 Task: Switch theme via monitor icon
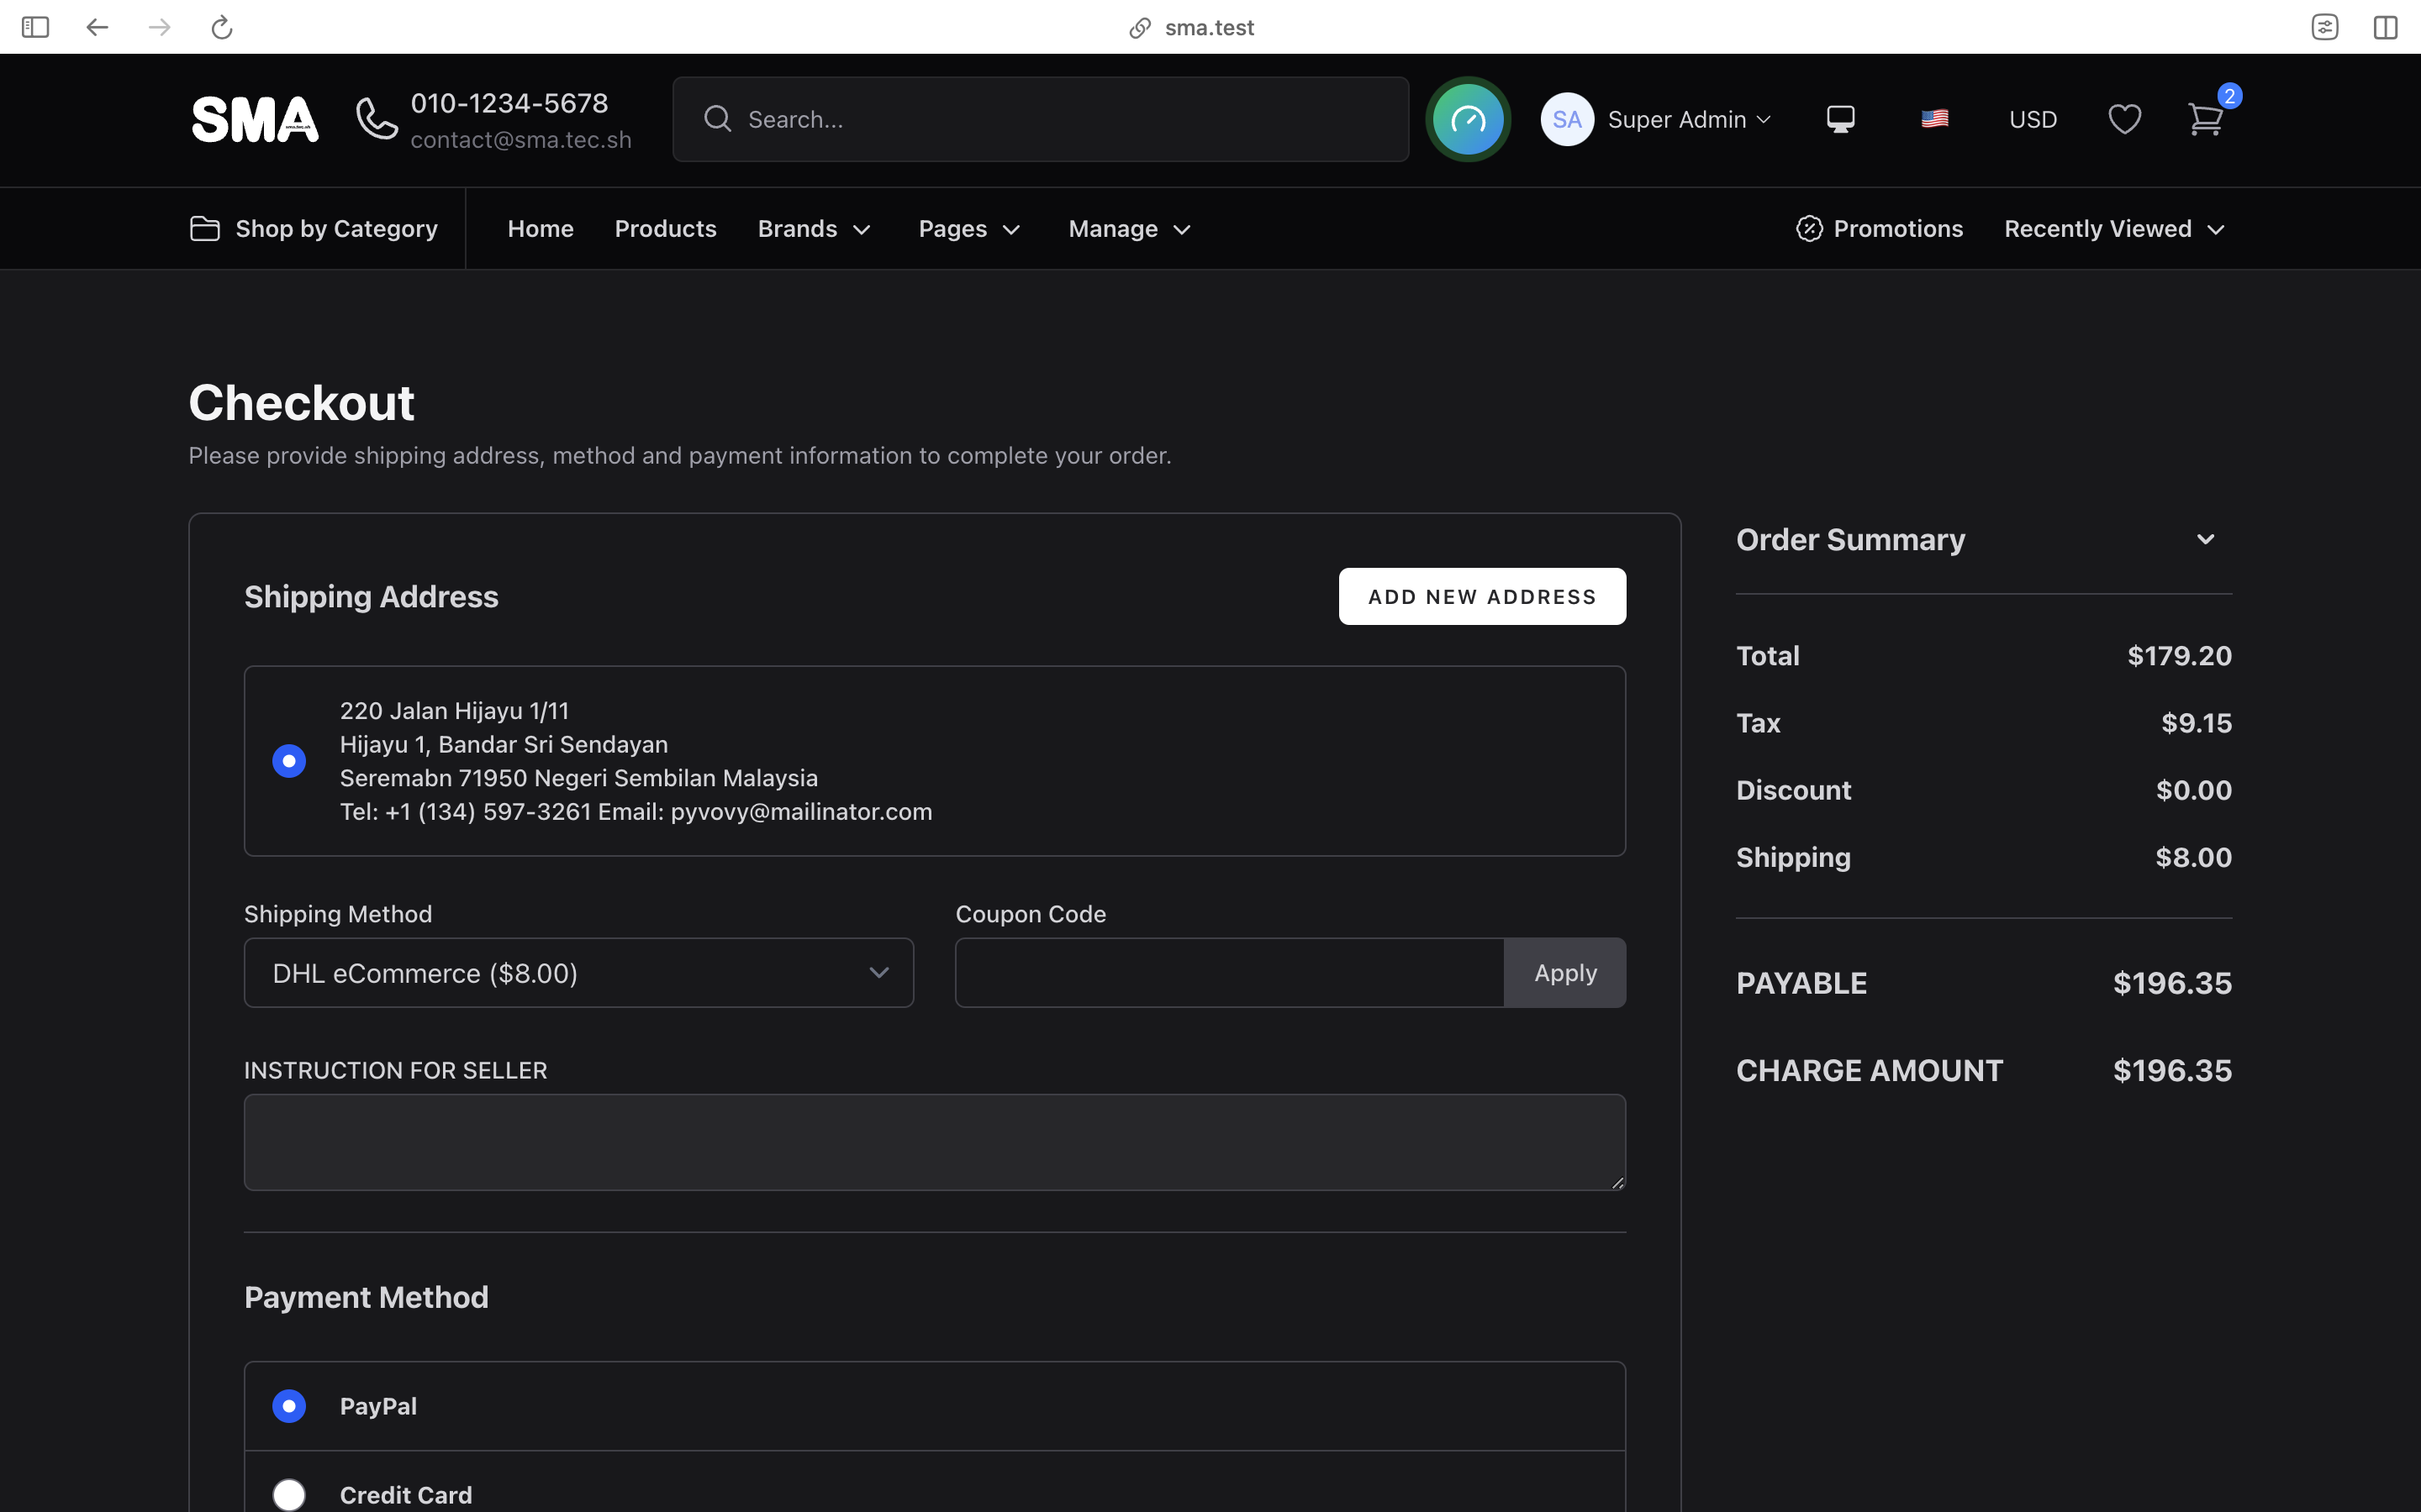(1841, 120)
